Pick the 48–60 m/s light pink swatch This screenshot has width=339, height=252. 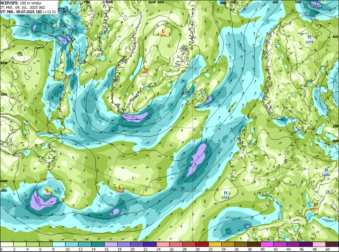(x=319, y=244)
